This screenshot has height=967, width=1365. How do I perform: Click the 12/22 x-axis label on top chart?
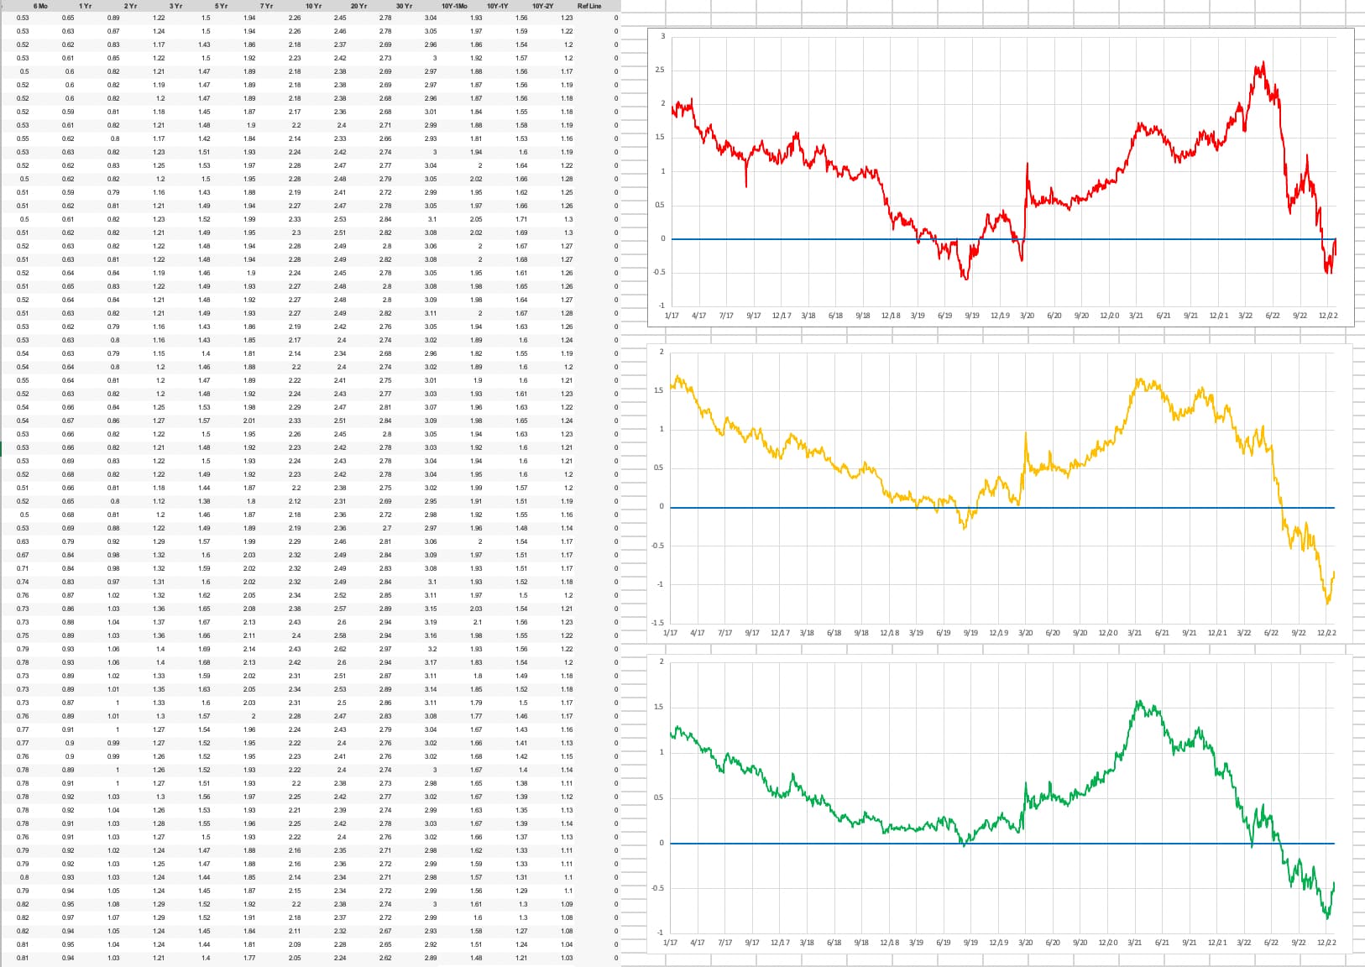pyautogui.click(x=1327, y=316)
